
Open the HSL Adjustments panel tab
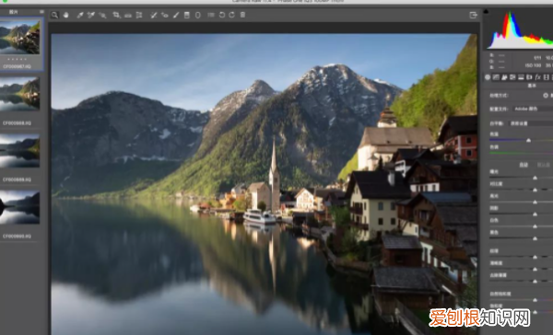point(512,77)
